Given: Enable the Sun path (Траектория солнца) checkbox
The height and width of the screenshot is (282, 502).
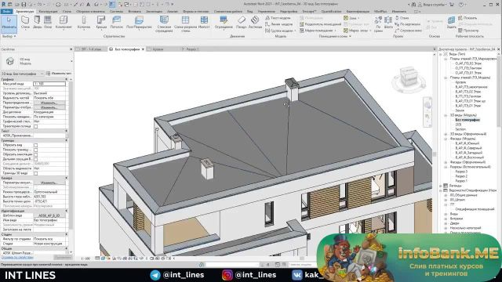Looking at the screenshot, I should point(36,126).
